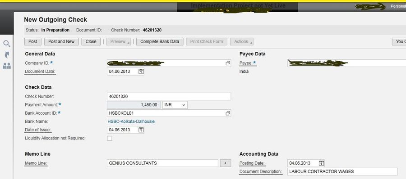
Task: Click Print Check Form button
Action: pyautogui.click(x=207, y=41)
